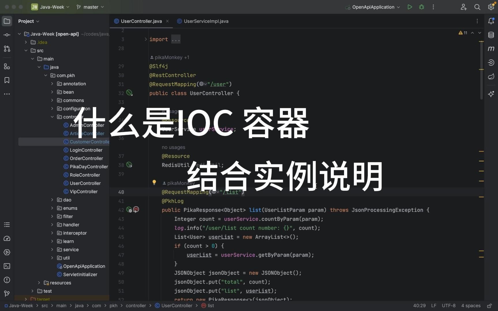Viewport: 498px width, 311px height.
Task: Open the Git tool window icon
Action: coord(7,293)
